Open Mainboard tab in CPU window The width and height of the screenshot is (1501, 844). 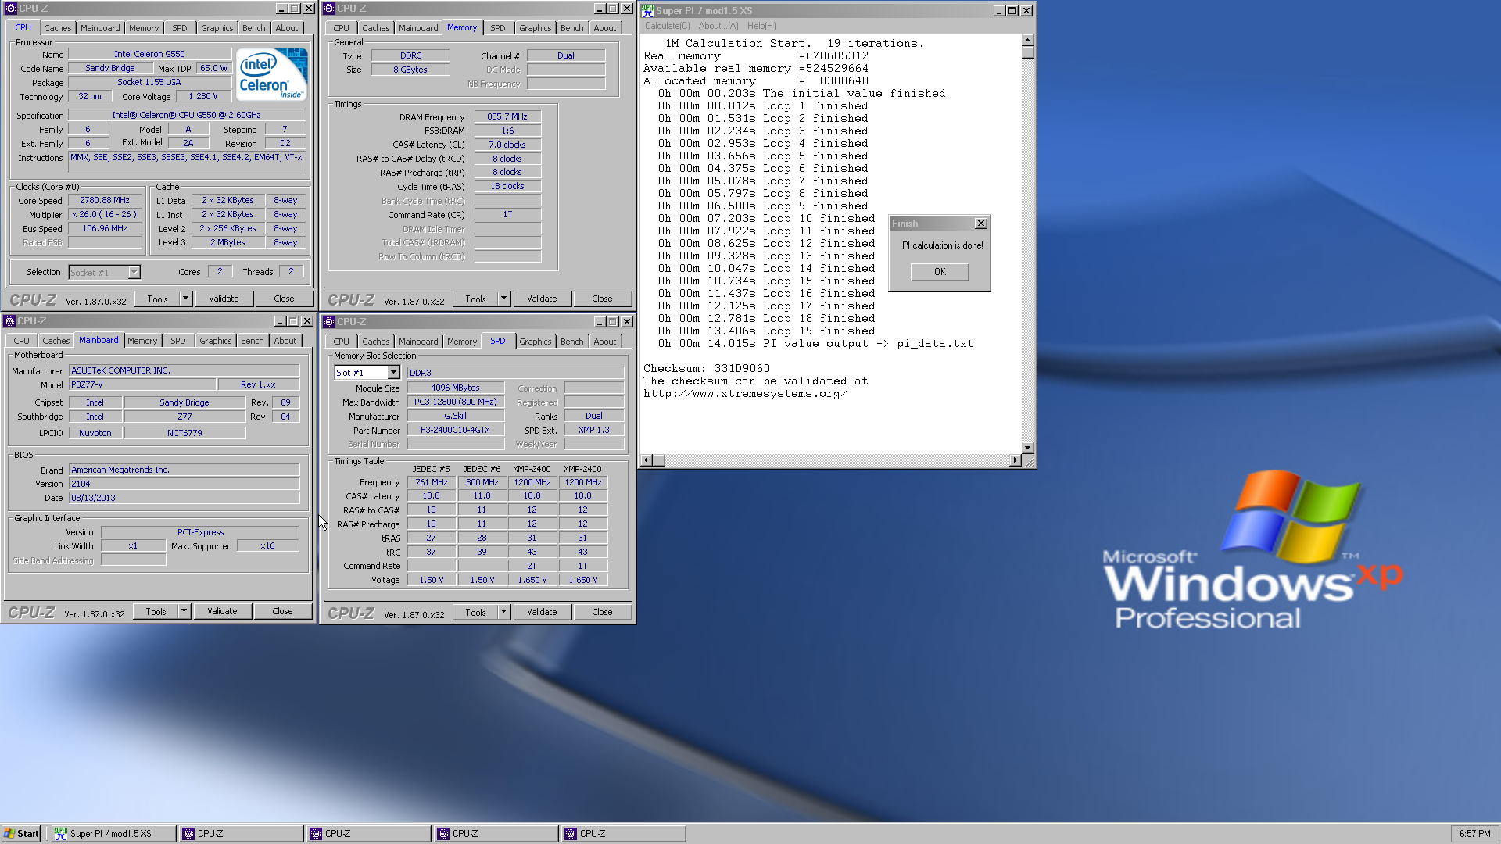[x=101, y=28]
